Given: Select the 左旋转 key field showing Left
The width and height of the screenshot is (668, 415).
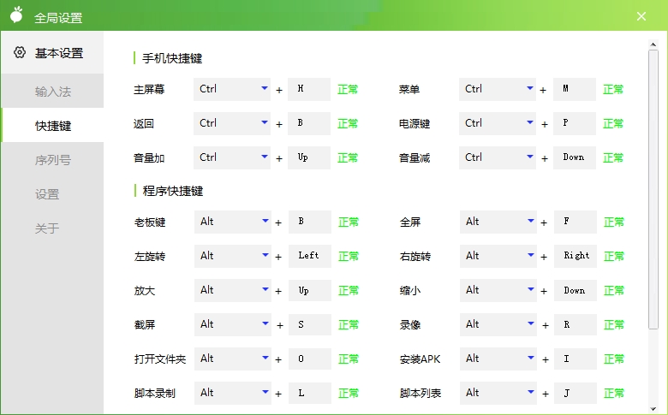Looking at the screenshot, I should point(309,256).
